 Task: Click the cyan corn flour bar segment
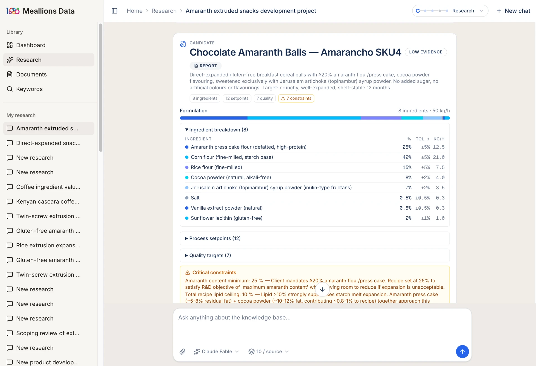pos(304,118)
